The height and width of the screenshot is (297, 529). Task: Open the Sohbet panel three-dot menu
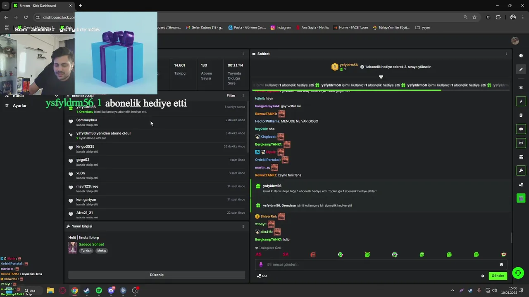point(506,54)
